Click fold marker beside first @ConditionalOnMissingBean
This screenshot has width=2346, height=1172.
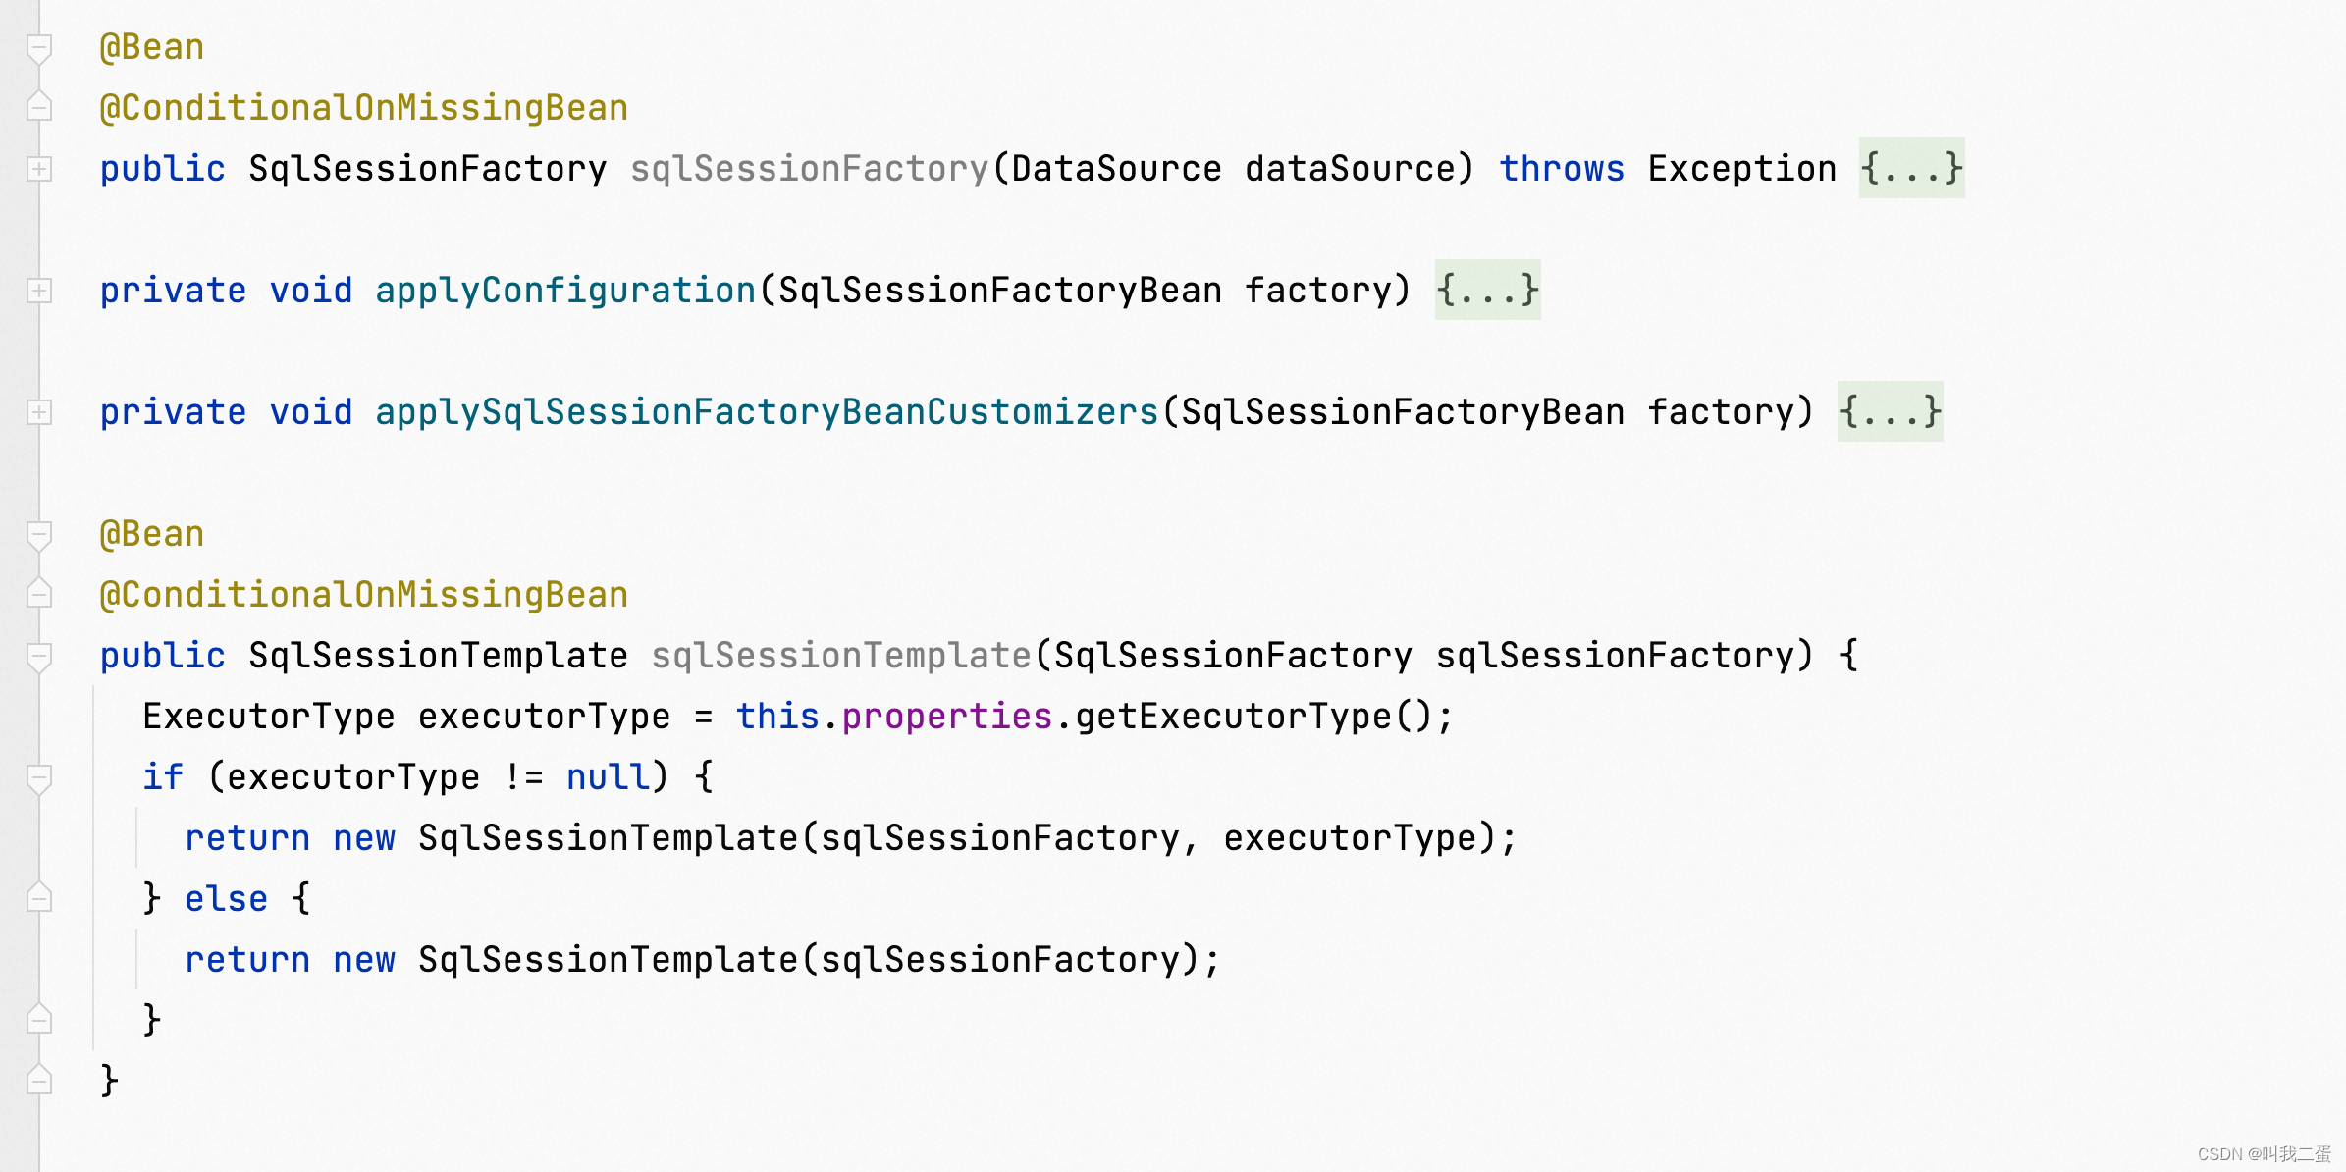(x=39, y=107)
